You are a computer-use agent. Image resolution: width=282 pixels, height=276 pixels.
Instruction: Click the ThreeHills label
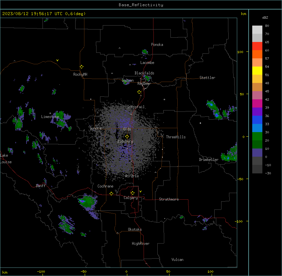point(176,137)
